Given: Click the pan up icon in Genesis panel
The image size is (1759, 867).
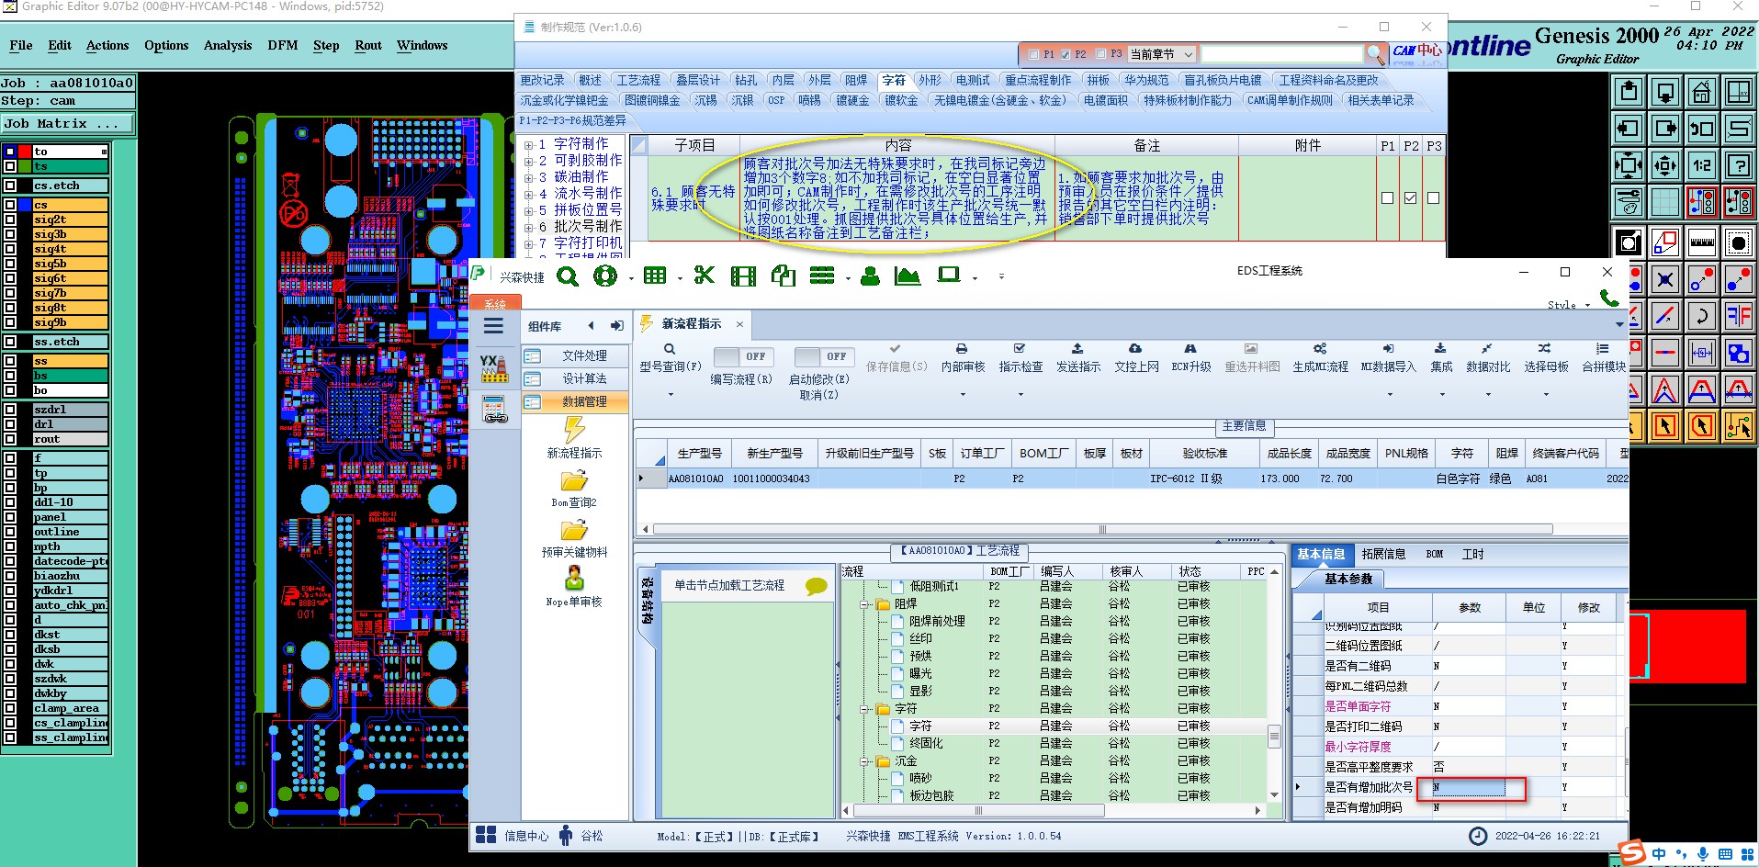Looking at the screenshot, I should tap(1629, 92).
